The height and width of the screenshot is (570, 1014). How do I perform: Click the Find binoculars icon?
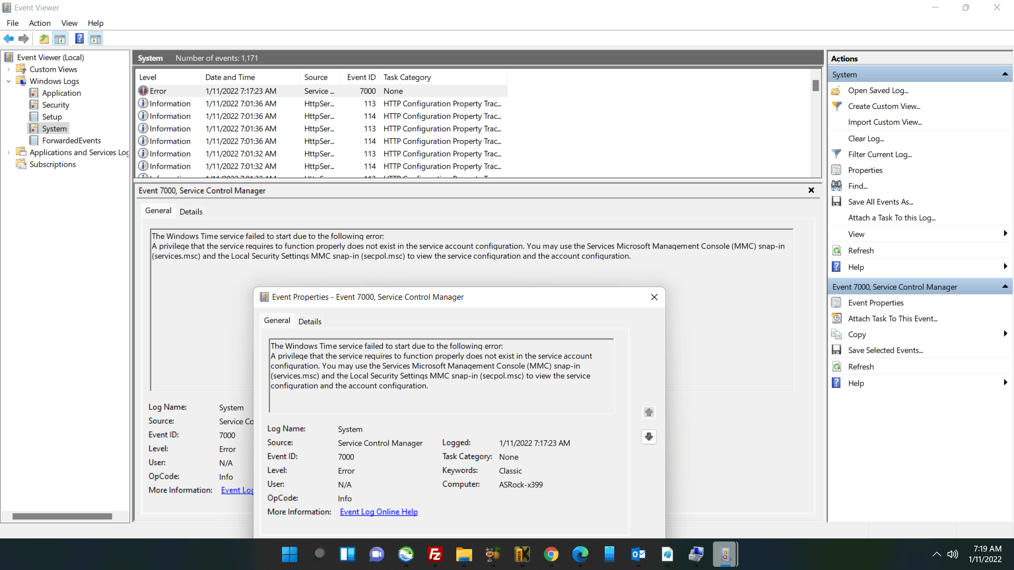[x=837, y=186]
